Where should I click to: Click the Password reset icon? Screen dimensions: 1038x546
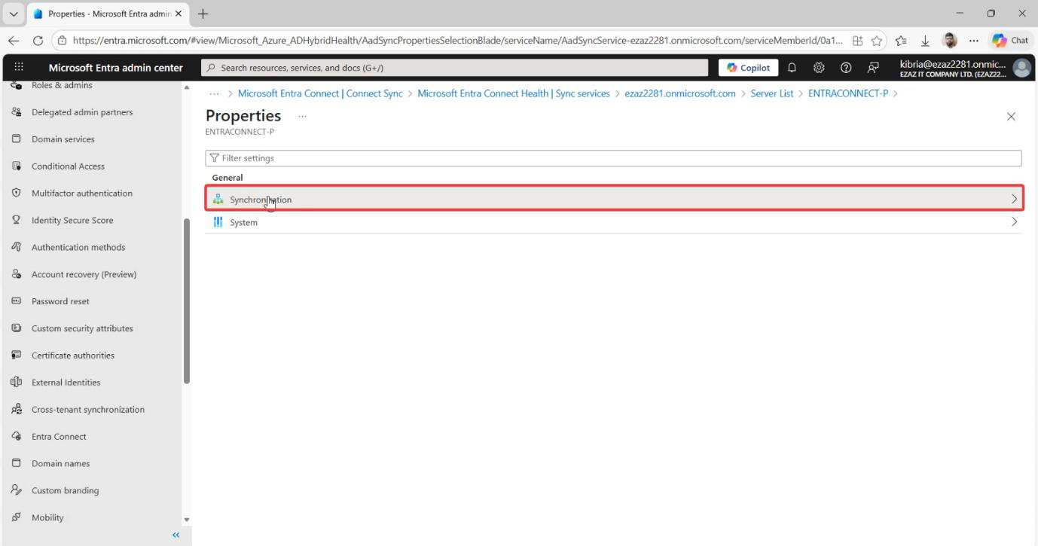[17, 301]
